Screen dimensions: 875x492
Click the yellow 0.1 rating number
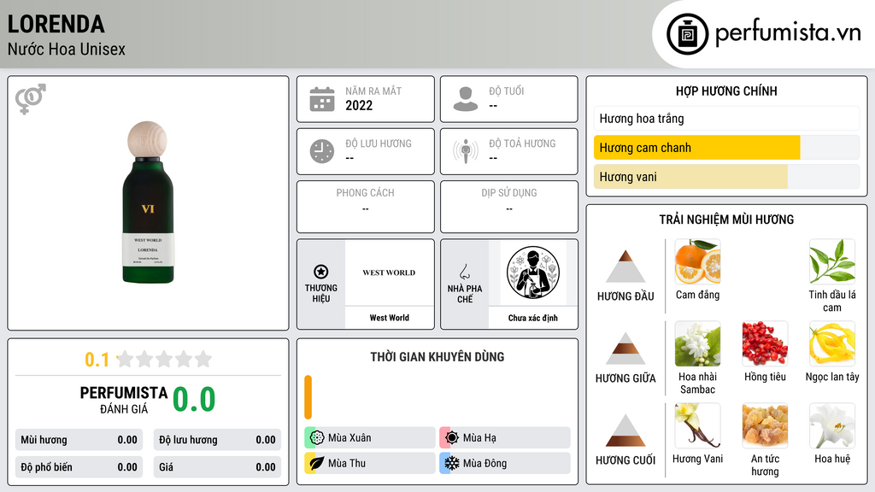click(x=97, y=360)
